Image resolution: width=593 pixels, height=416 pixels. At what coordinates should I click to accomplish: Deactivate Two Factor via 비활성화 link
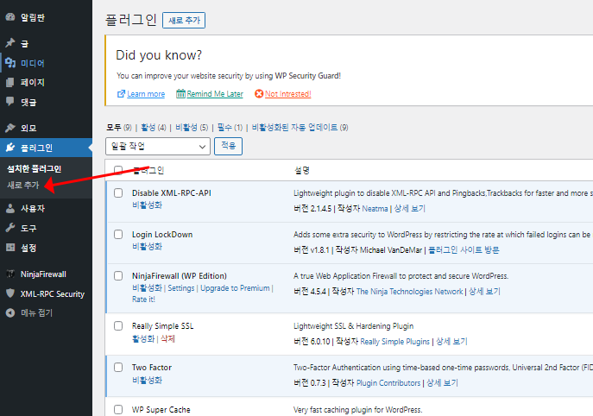point(147,380)
